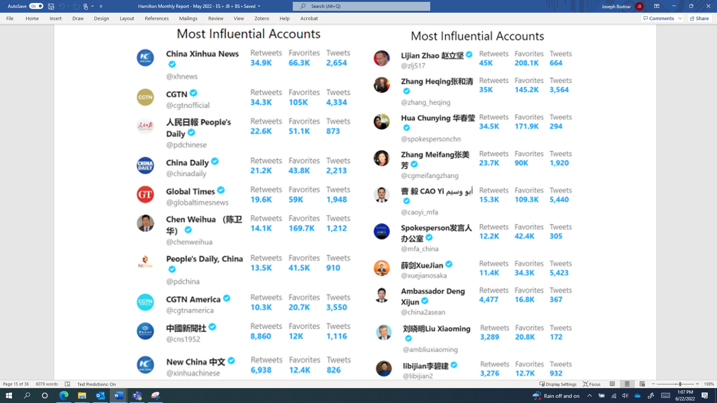This screenshot has width=717, height=403.
Task: Open Customize Quick Access Toolbar dropdown
Action: point(101,6)
